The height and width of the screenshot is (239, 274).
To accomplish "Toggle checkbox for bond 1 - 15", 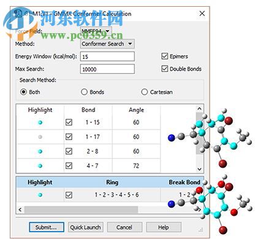I will tap(69, 122).
